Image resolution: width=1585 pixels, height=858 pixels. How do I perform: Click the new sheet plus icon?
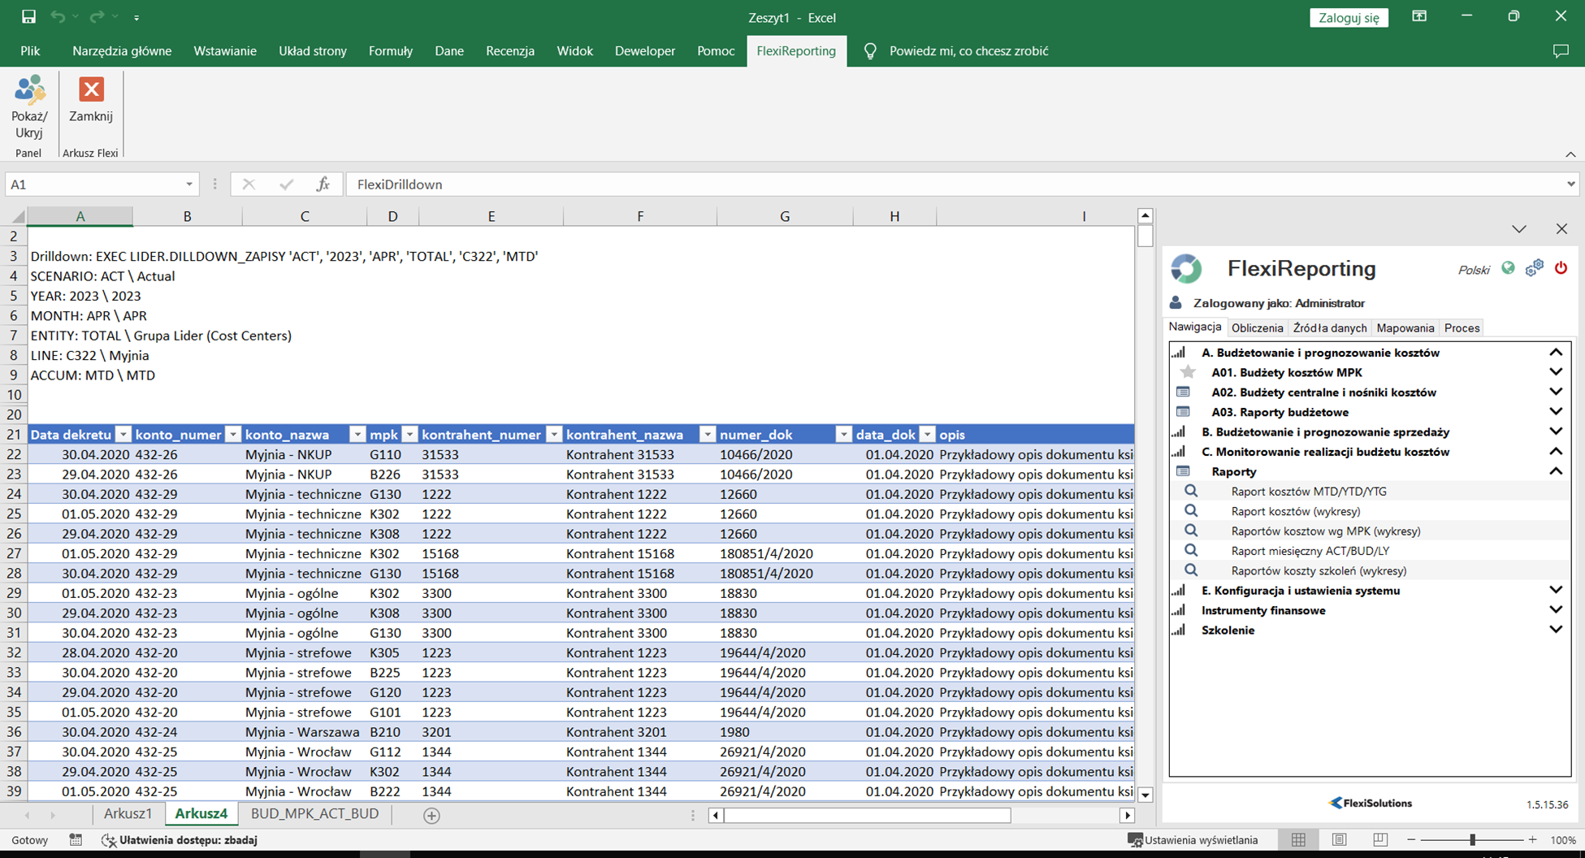[431, 815]
